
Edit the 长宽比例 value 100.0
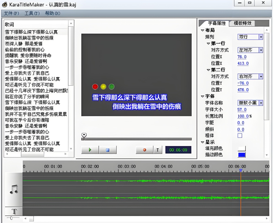(243, 116)
